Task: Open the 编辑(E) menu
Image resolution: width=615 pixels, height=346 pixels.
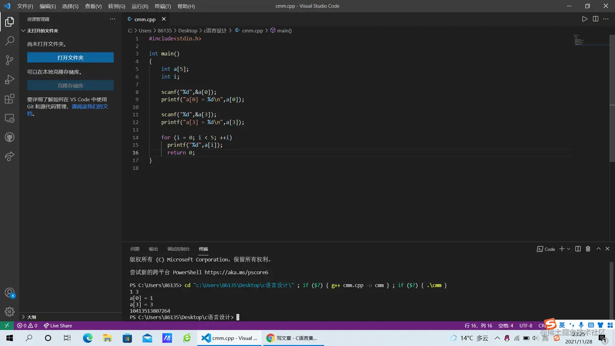Action: click(48, 6)
